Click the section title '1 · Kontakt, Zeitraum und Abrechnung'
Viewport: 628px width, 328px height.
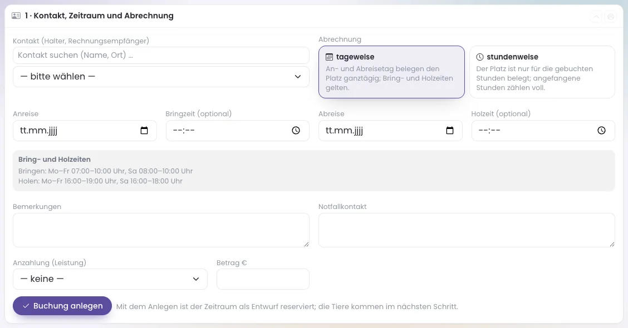click(99, 16)
